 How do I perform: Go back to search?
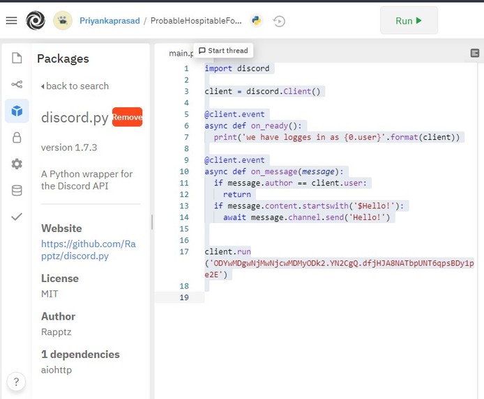[75, 86]
